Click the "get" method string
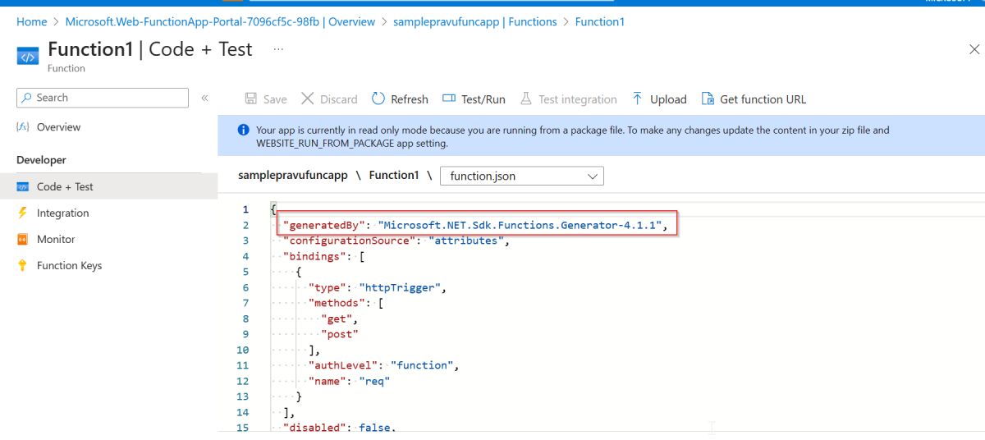This screenshot has width=985, height=440. pos(337,319)
